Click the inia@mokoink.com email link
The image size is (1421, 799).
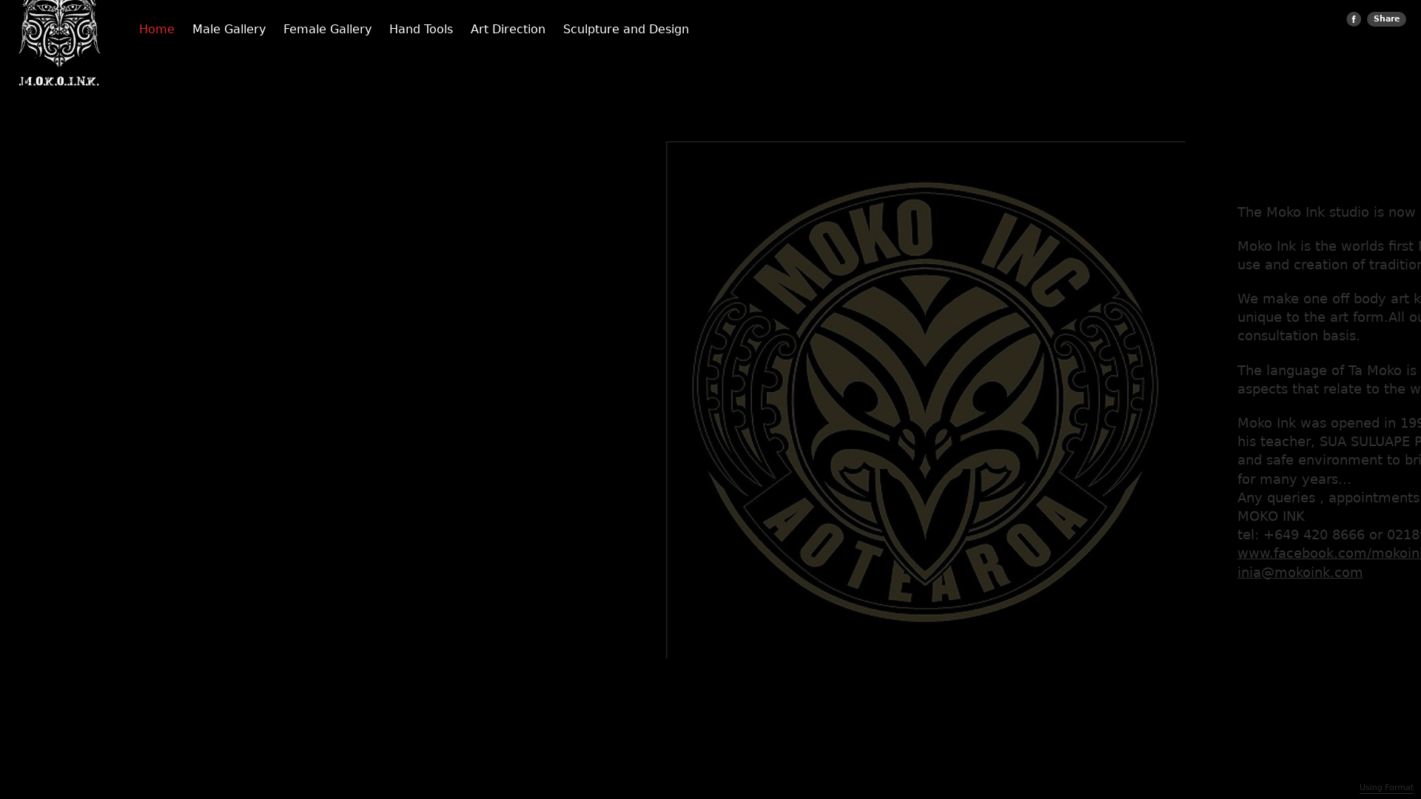click(1300, 573)
